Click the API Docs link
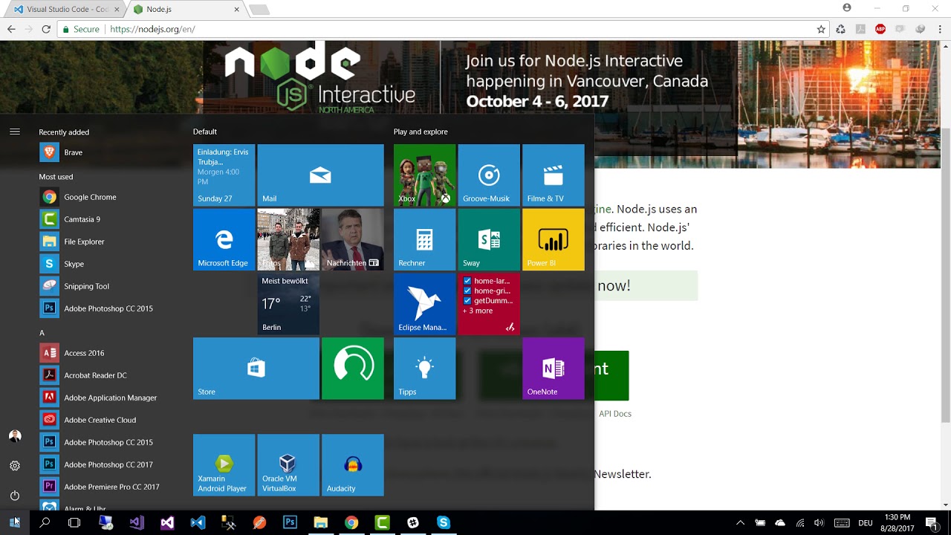The image size is (951, 535). [x=615, y=414]
